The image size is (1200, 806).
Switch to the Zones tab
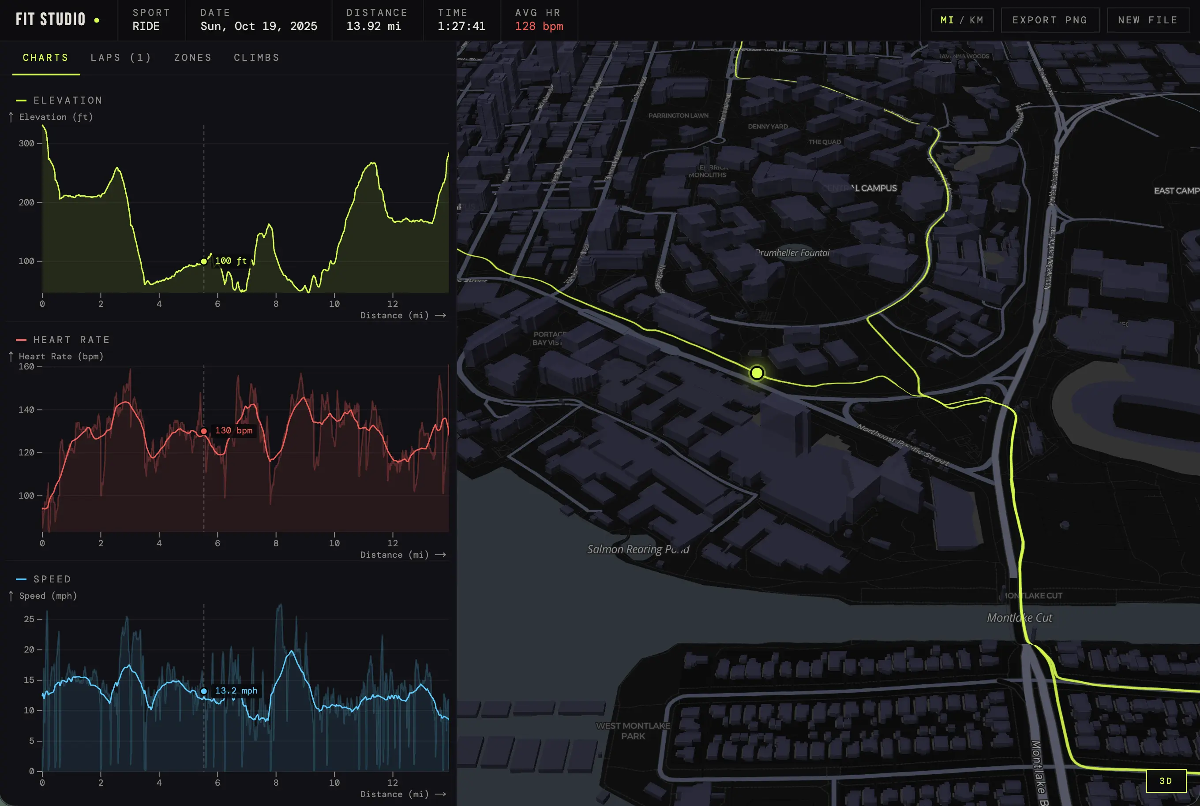click(x=193, y=58)
